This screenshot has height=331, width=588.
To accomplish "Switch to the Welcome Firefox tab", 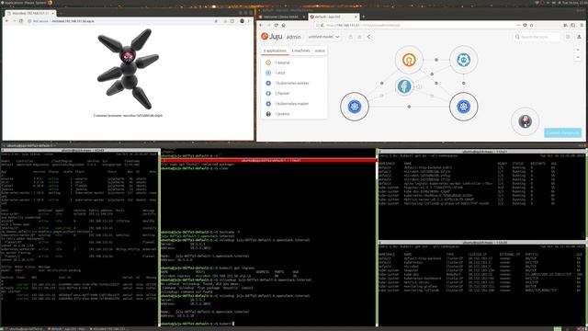I will pyautogui.click(x=282, y=17).
